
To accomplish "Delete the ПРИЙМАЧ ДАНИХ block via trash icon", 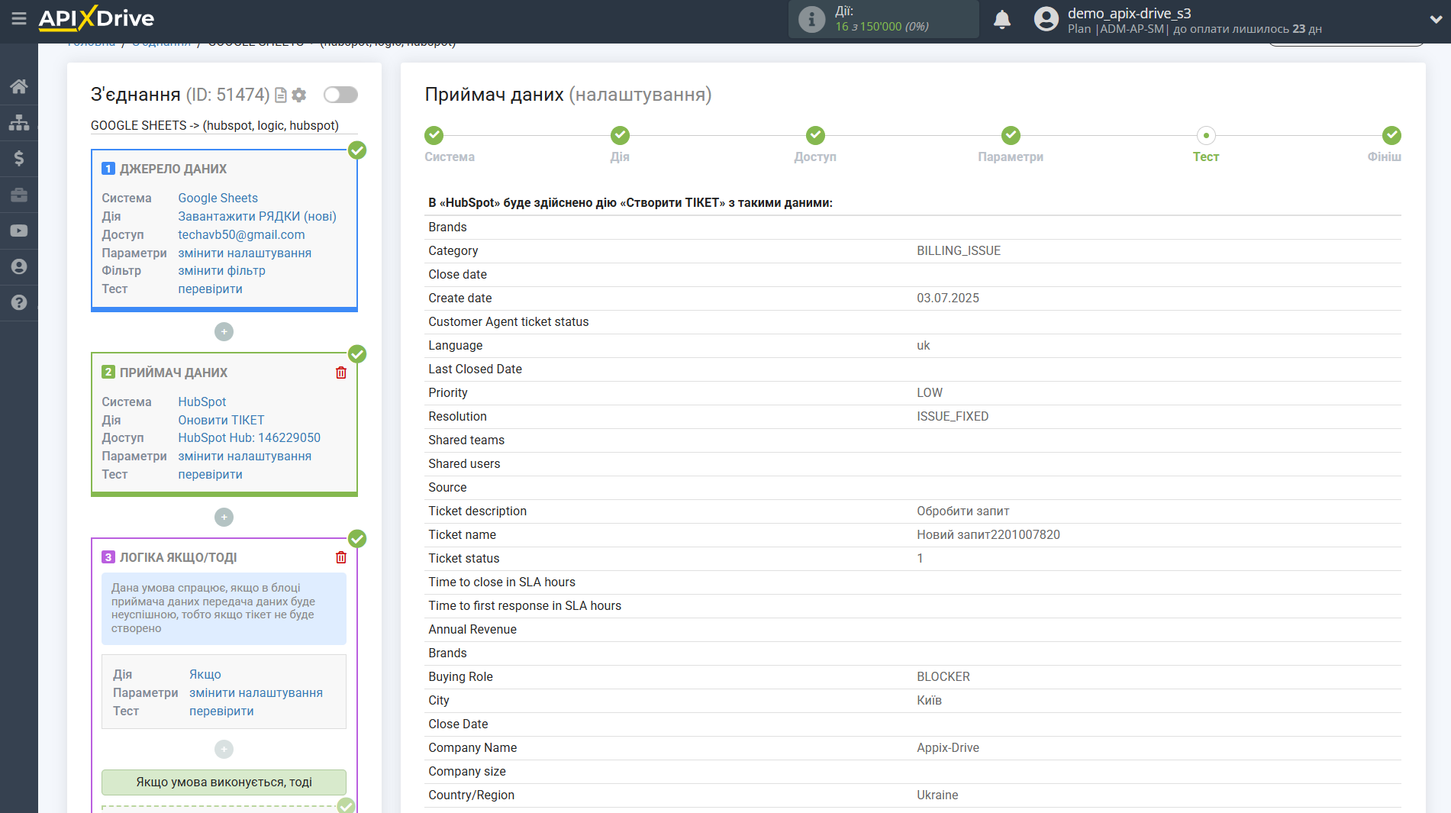I will (x=341, y=373).
